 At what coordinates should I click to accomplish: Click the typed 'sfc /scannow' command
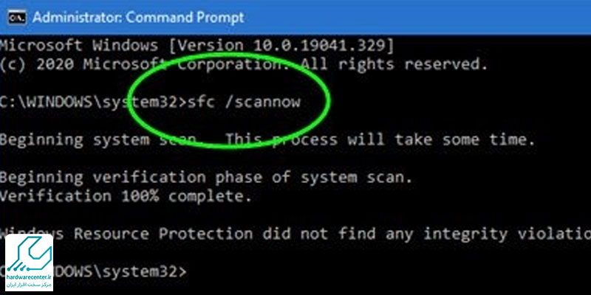tap(244, 103)
